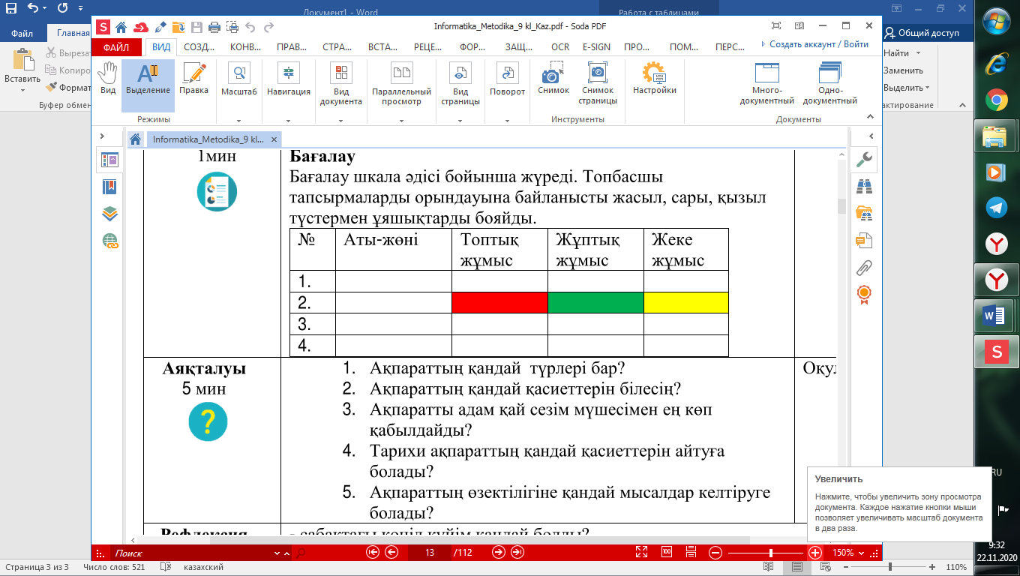Open the attachments paperclip panel on right sidebar

click(x=864, y=266)
